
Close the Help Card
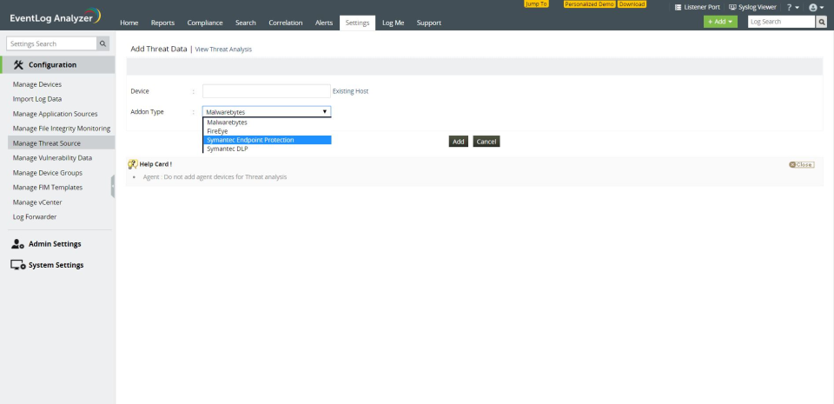(x=802, y=165)
